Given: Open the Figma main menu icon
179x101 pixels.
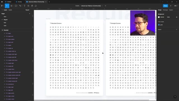Looking at the screenshot, I should click(x=2, y=6).
